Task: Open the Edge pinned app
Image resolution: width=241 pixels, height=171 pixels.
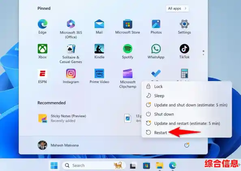Action: (42, 27)
